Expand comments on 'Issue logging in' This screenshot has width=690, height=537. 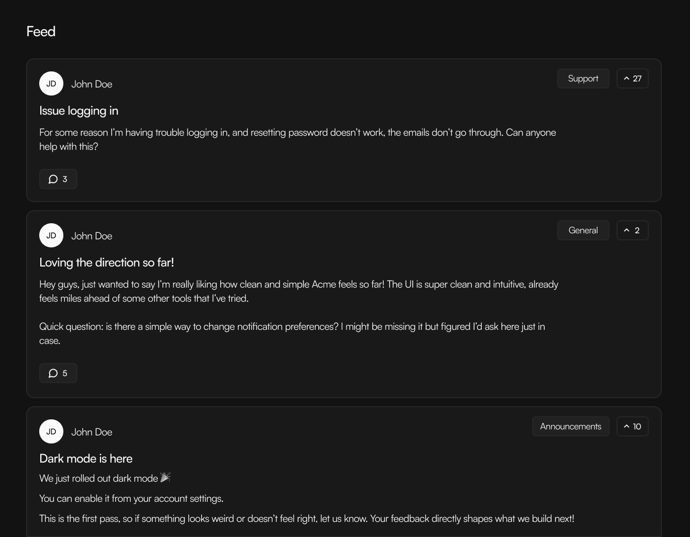pyautogui.click(x=58, y=178)
